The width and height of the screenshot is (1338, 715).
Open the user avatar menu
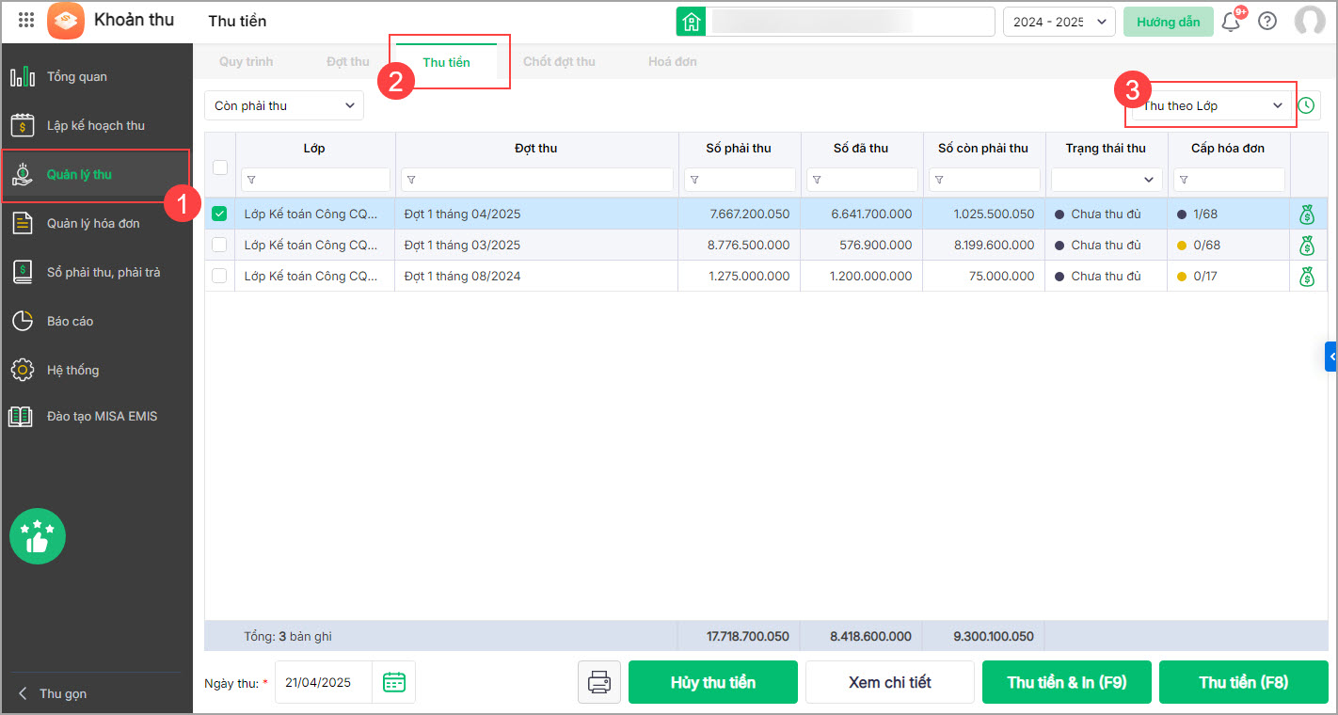click(1309, 21)
